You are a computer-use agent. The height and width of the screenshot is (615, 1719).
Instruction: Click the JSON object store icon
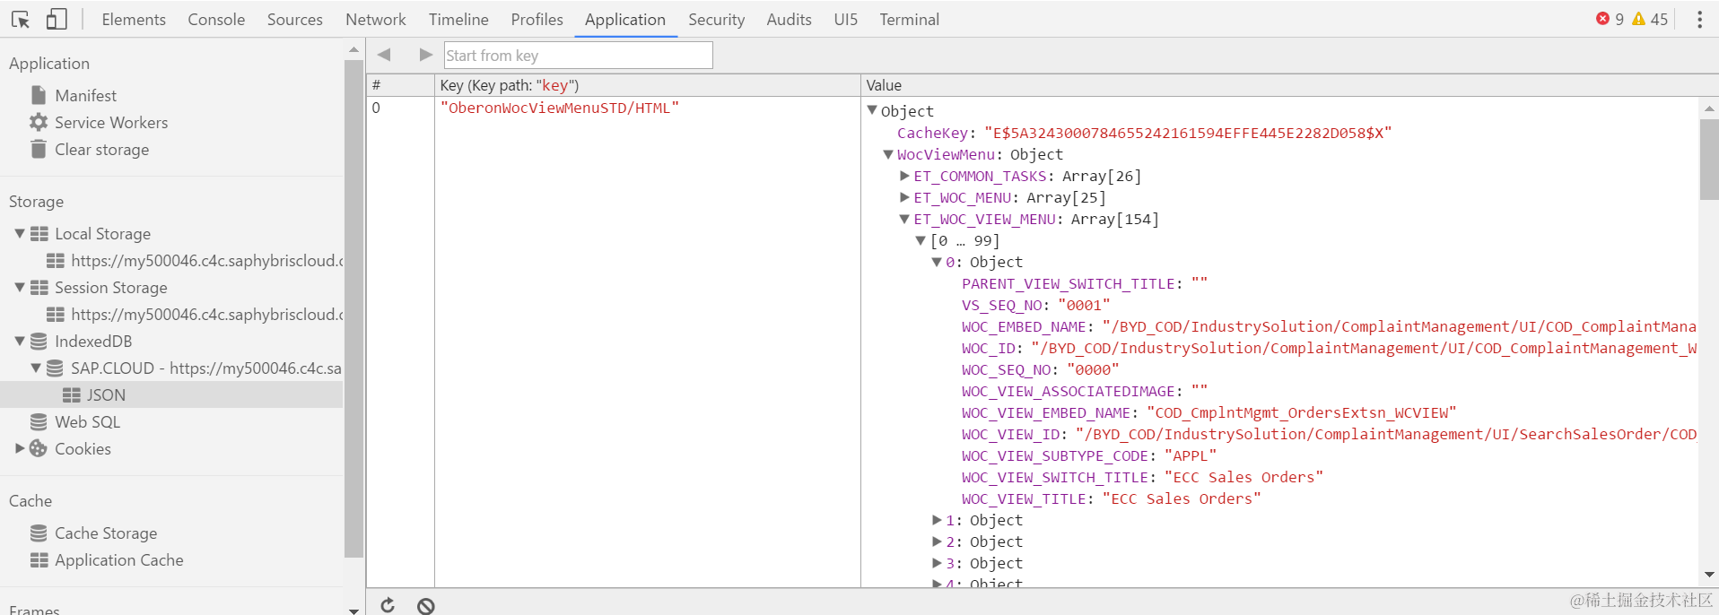pos(72,395)
